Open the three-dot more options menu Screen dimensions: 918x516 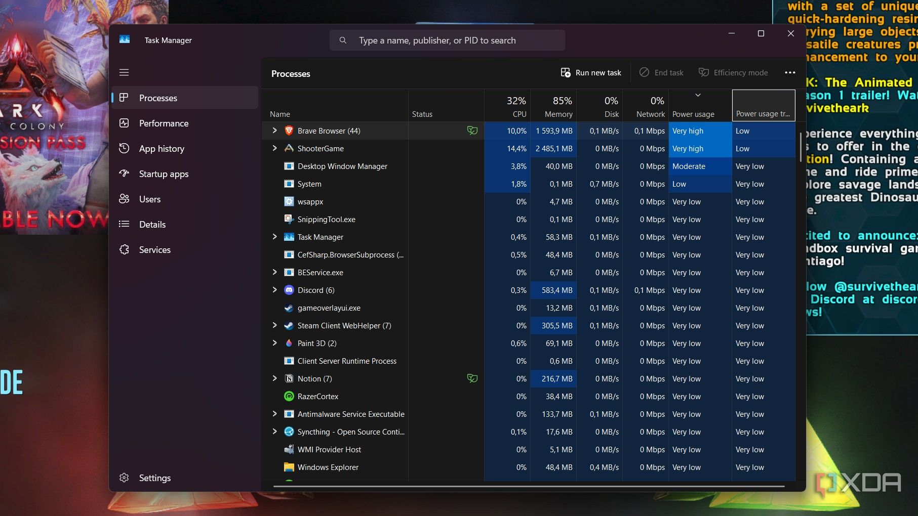point(789,72)
